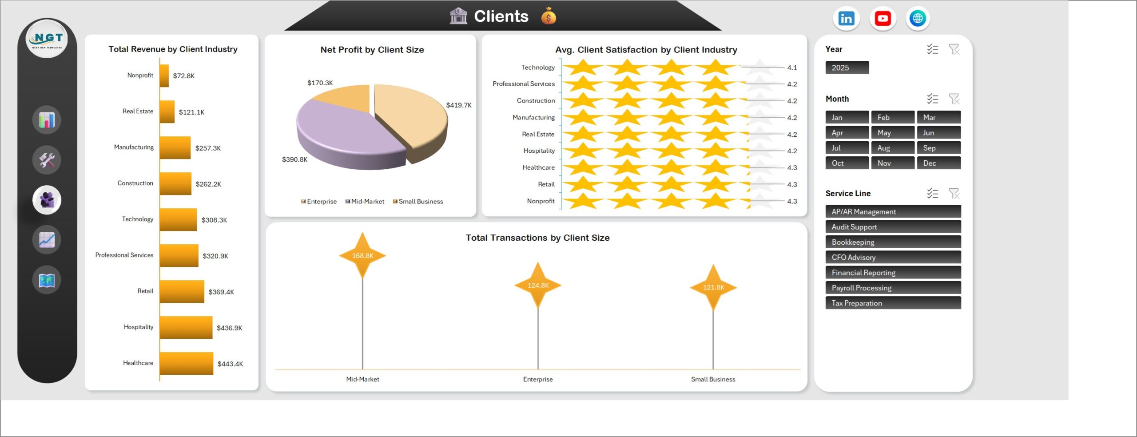
Task: Select Audit Support service line
Action: coord(893,226)
